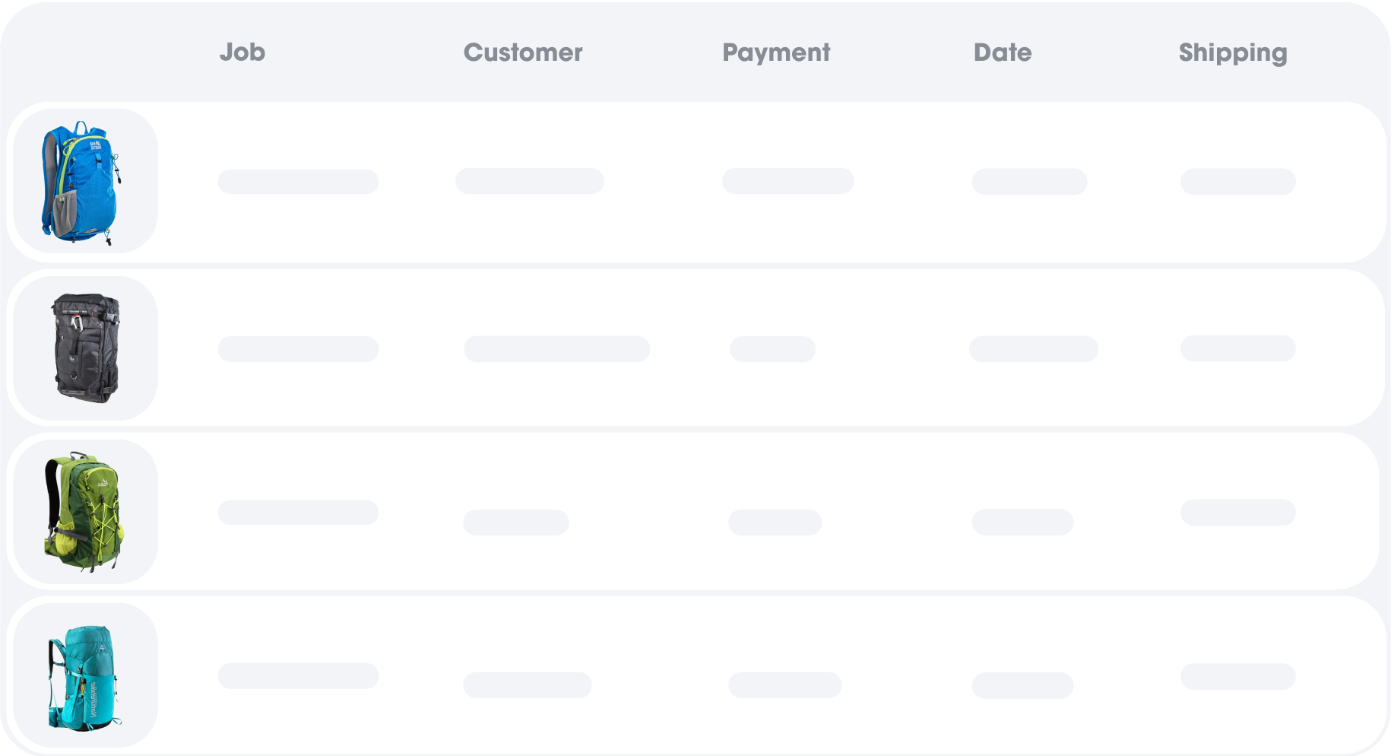
Task: Sort by the Customer column header
Action: click(x=523, y=52)
